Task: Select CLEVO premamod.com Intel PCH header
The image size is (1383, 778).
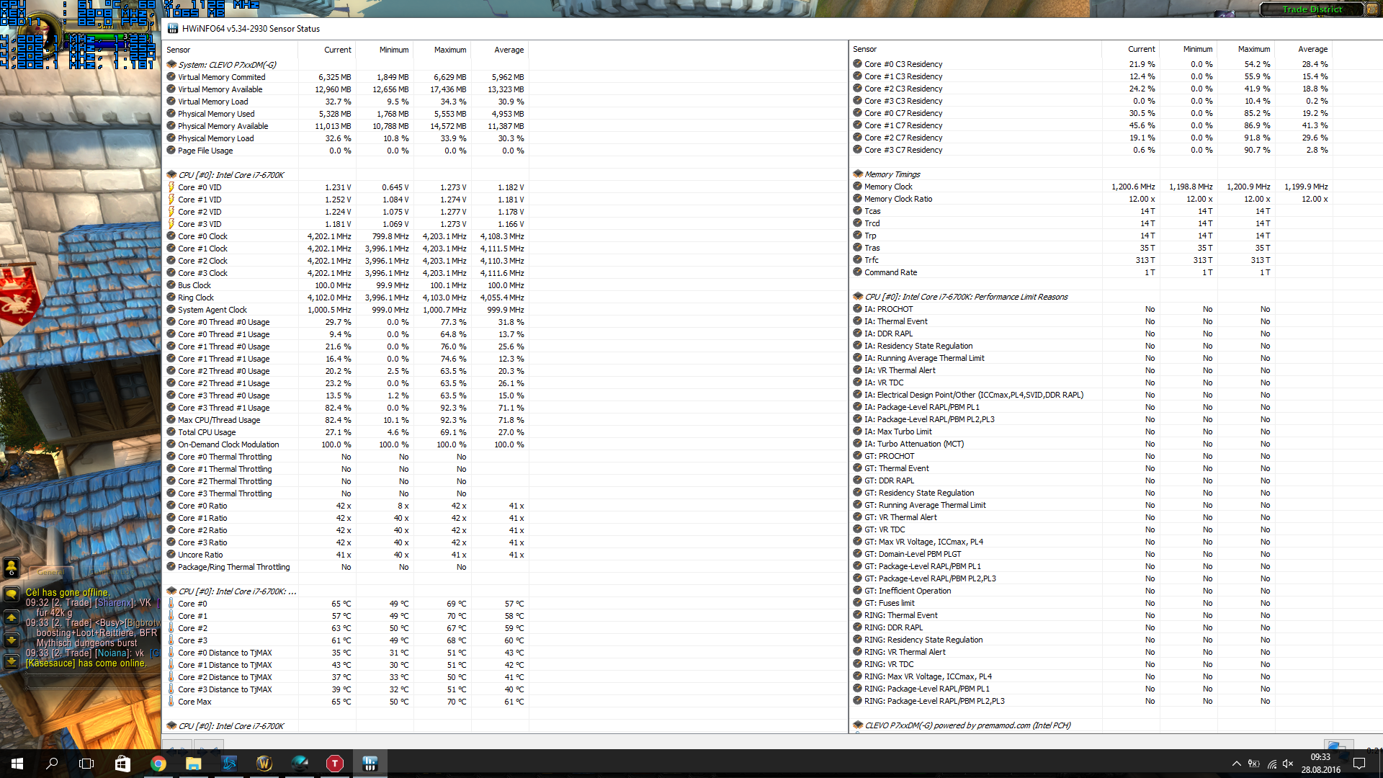Action: pos(1092,725)
